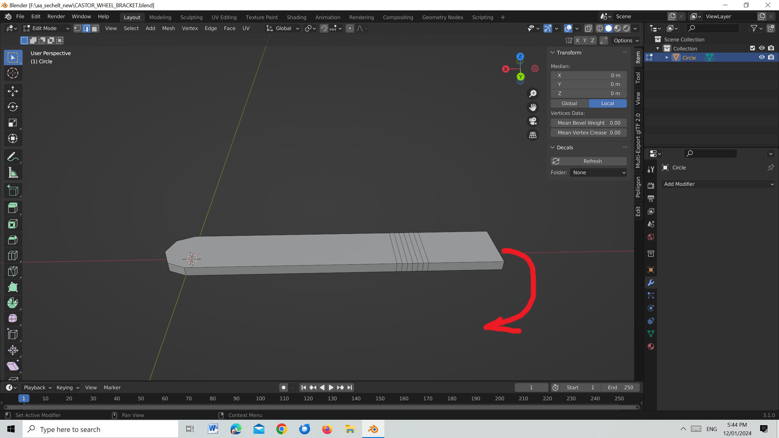Click the Modeling tab in header
Image resolution: width=779 pixels, height=438 pixels.
point(160,17)
